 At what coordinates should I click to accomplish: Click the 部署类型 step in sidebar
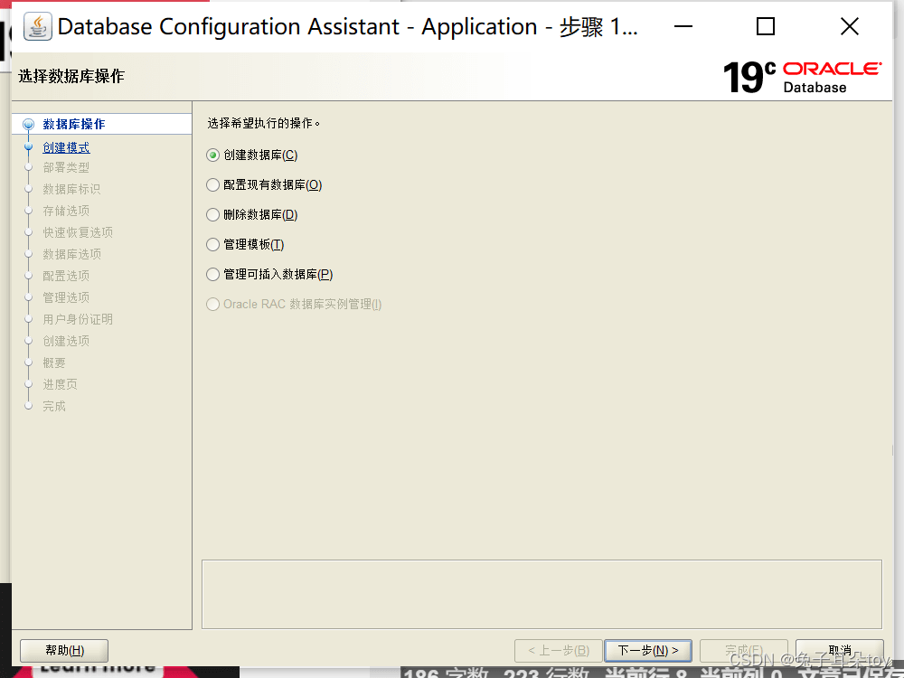click(x=66, y=168)
